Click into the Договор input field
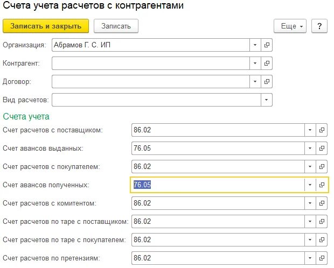 coord(151,81)
